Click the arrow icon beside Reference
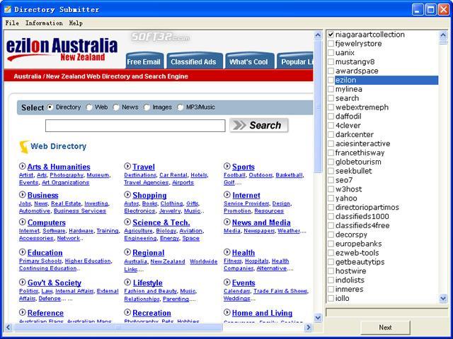This screenshot has height=339, width=453. (x=22, y=312)
